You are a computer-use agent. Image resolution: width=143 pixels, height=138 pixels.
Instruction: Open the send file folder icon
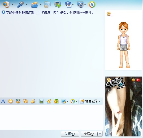34,5
